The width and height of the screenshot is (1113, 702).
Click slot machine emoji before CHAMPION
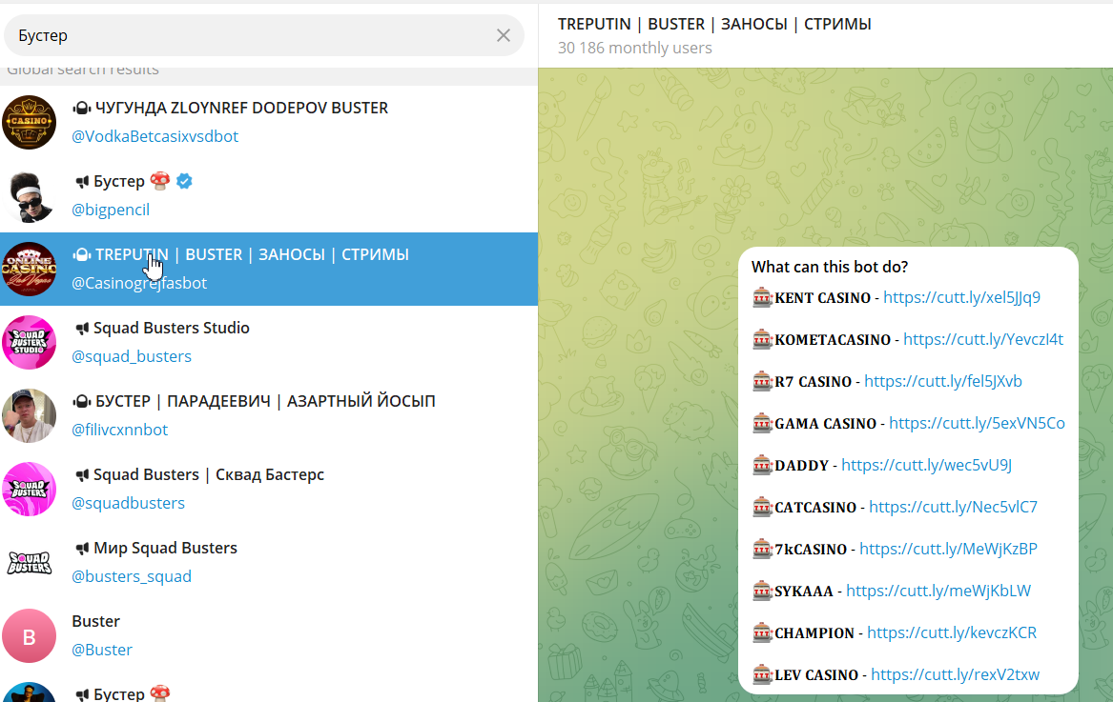coord(762,632)
